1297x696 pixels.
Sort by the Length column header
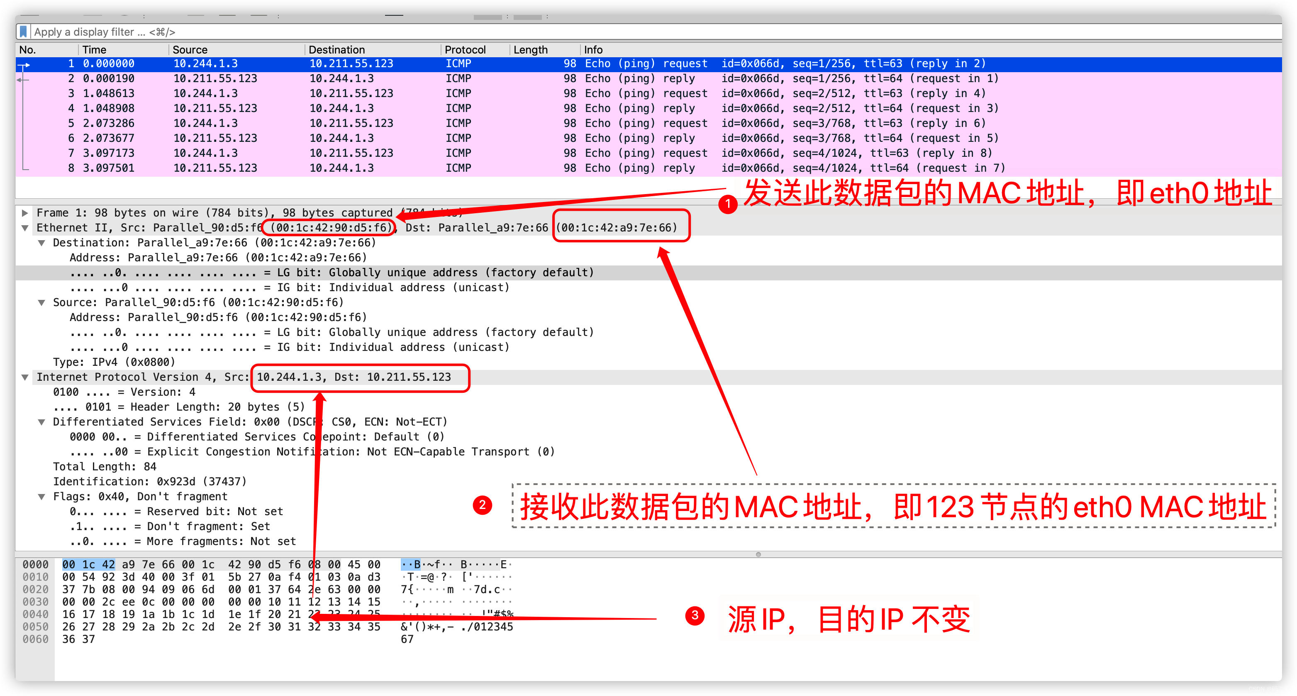coord(545,49)
